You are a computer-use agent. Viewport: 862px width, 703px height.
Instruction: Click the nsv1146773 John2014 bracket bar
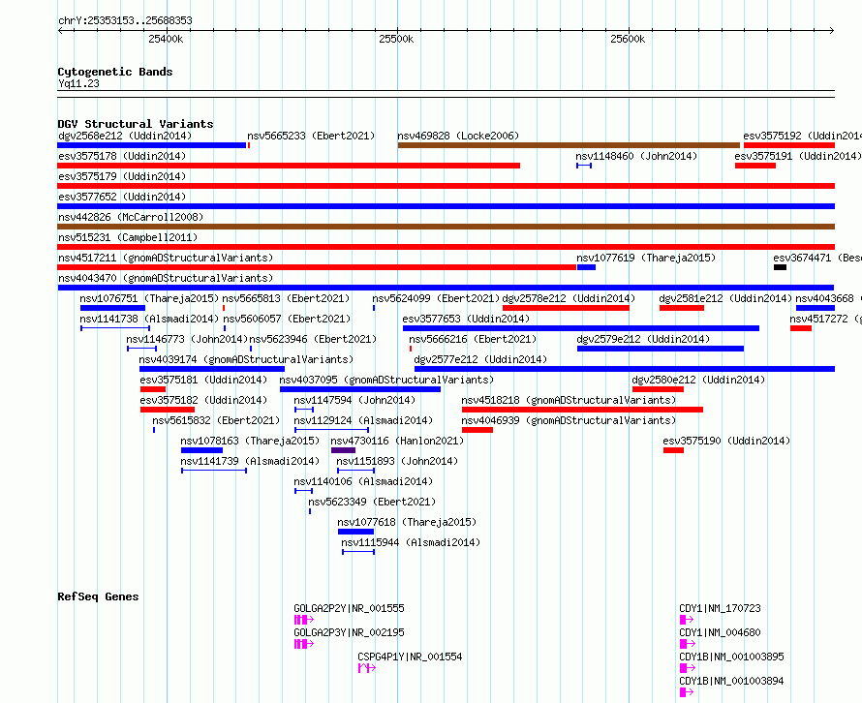tap(141, 349)
